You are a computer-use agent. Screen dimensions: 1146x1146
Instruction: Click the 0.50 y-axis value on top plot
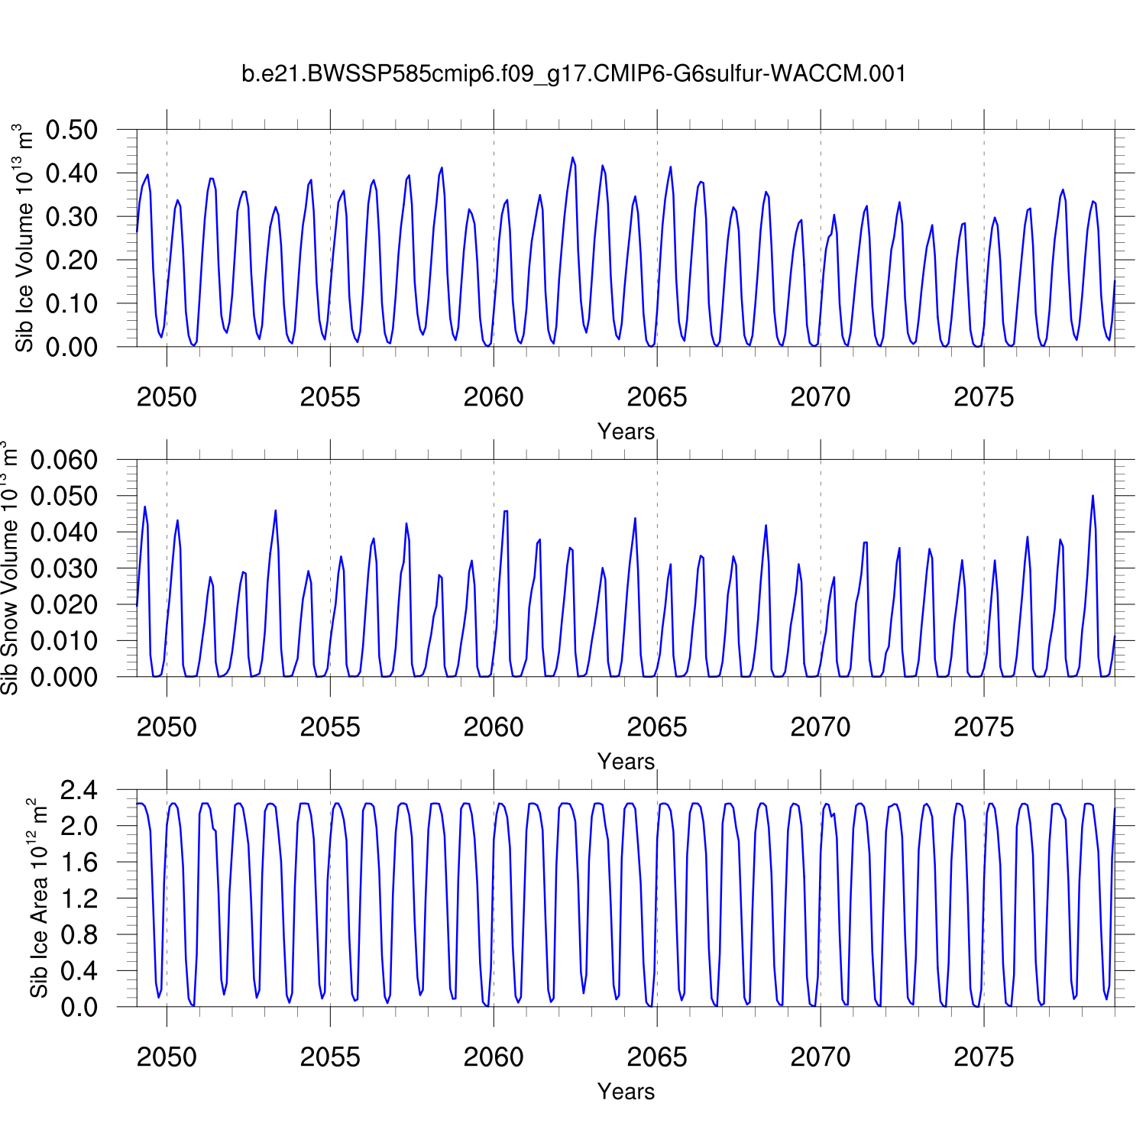(72, 130)
